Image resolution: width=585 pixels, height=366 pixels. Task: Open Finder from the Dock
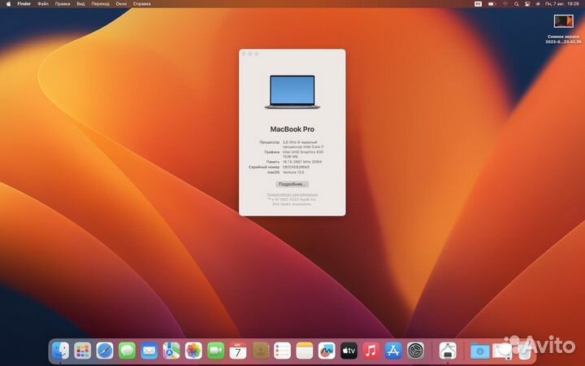(60, 351)
